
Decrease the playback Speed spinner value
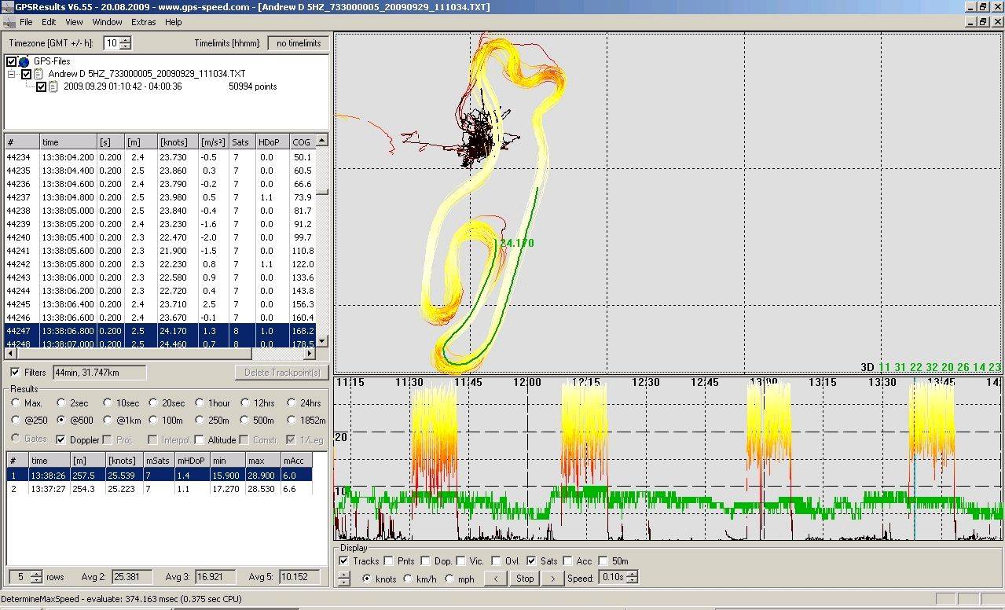pos(633,582)
